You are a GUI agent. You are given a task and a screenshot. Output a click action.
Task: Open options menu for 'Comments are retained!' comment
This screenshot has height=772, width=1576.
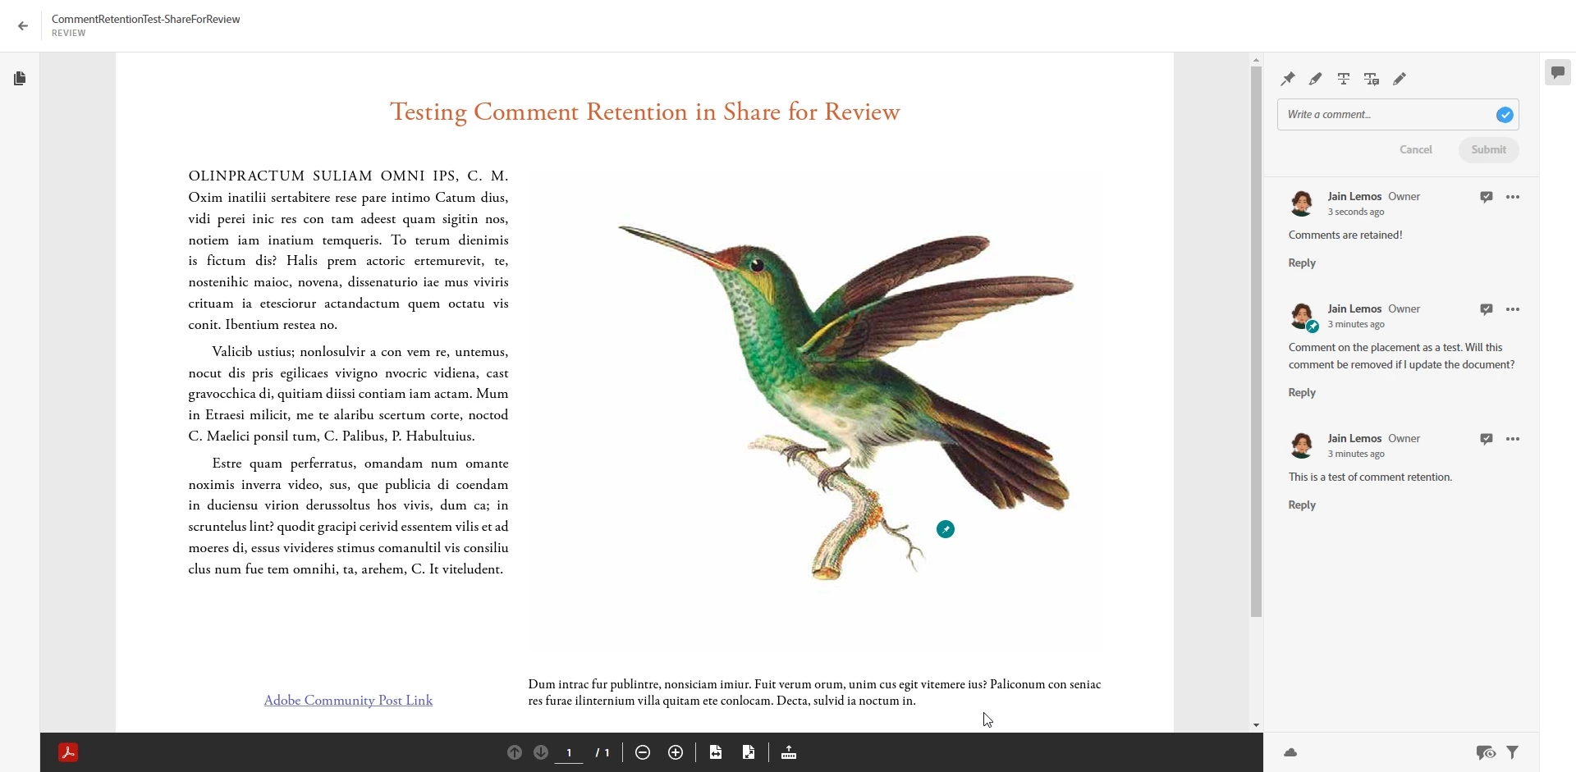tap(1513, 197)
